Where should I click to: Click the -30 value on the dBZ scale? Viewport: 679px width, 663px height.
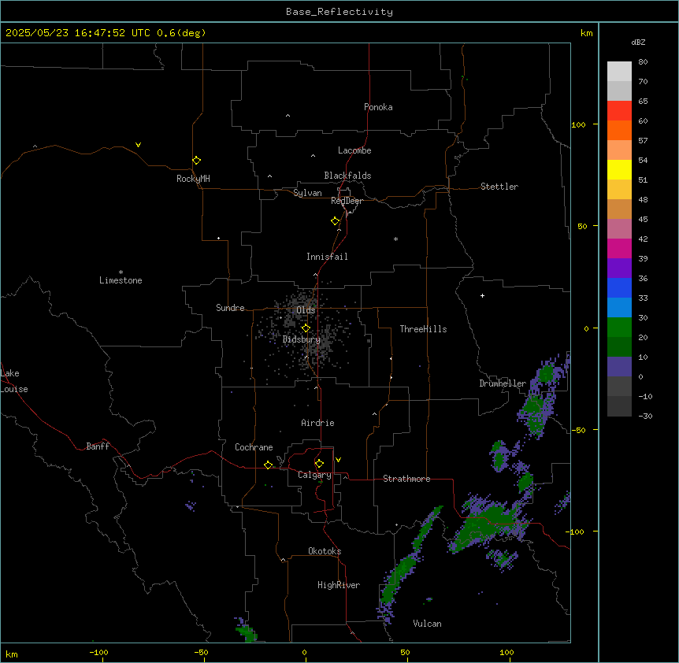click(x=645, y=417)
